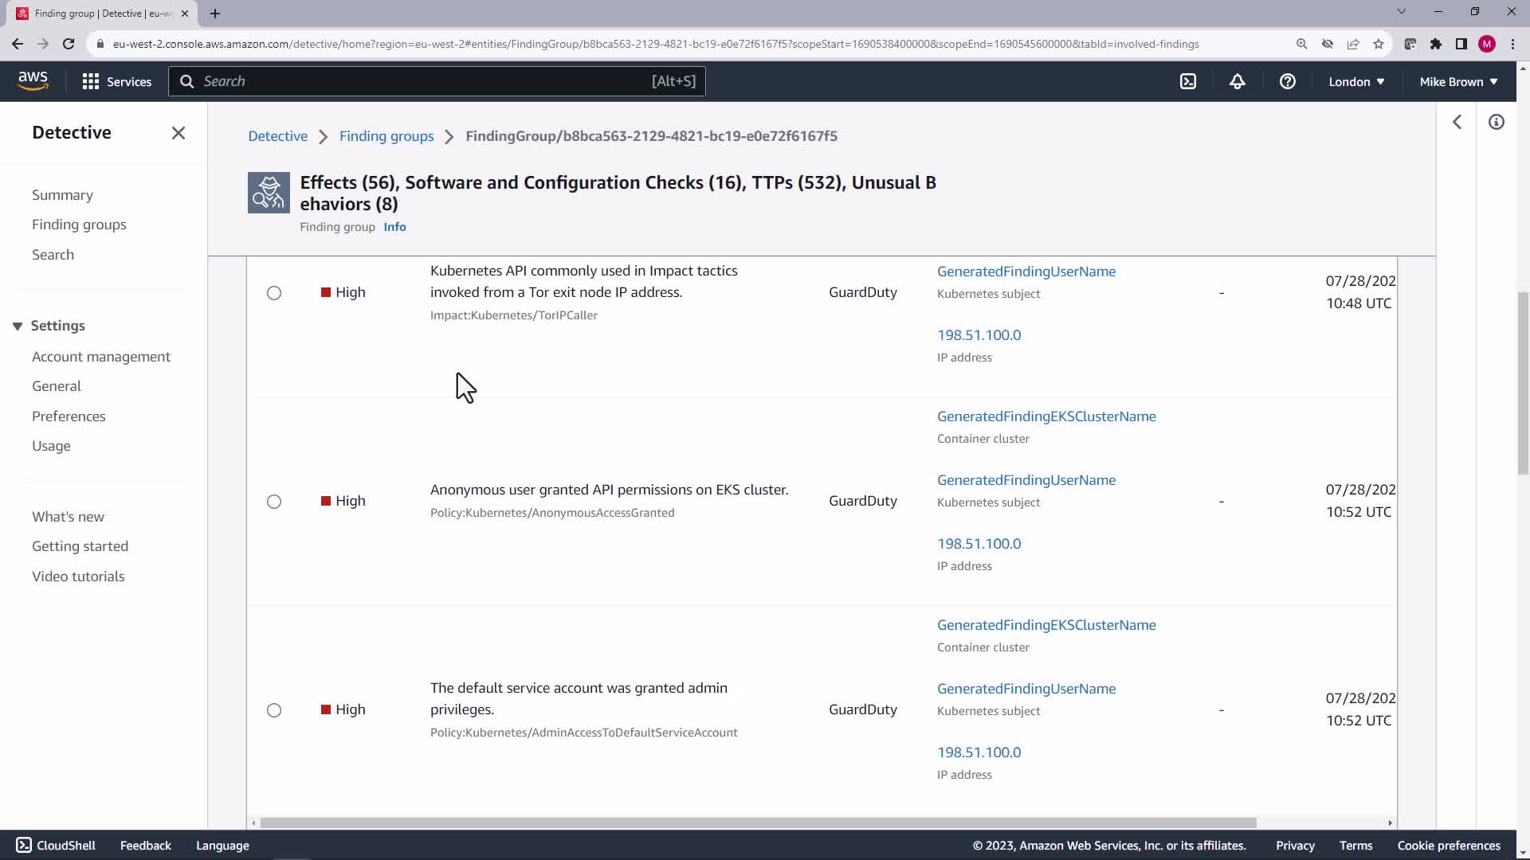This screenshot has width=1530, height=860.
Task: Open the Mike Brown account dropdown
Action: click(1458, 81)
